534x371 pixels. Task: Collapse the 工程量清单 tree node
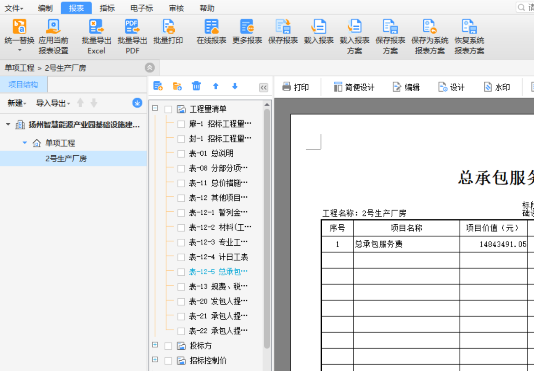coord(155,108)
